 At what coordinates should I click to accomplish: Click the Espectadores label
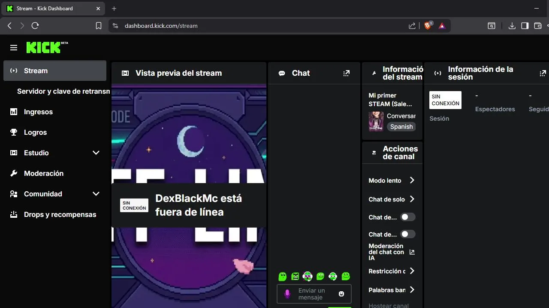[x=495, y=109]
